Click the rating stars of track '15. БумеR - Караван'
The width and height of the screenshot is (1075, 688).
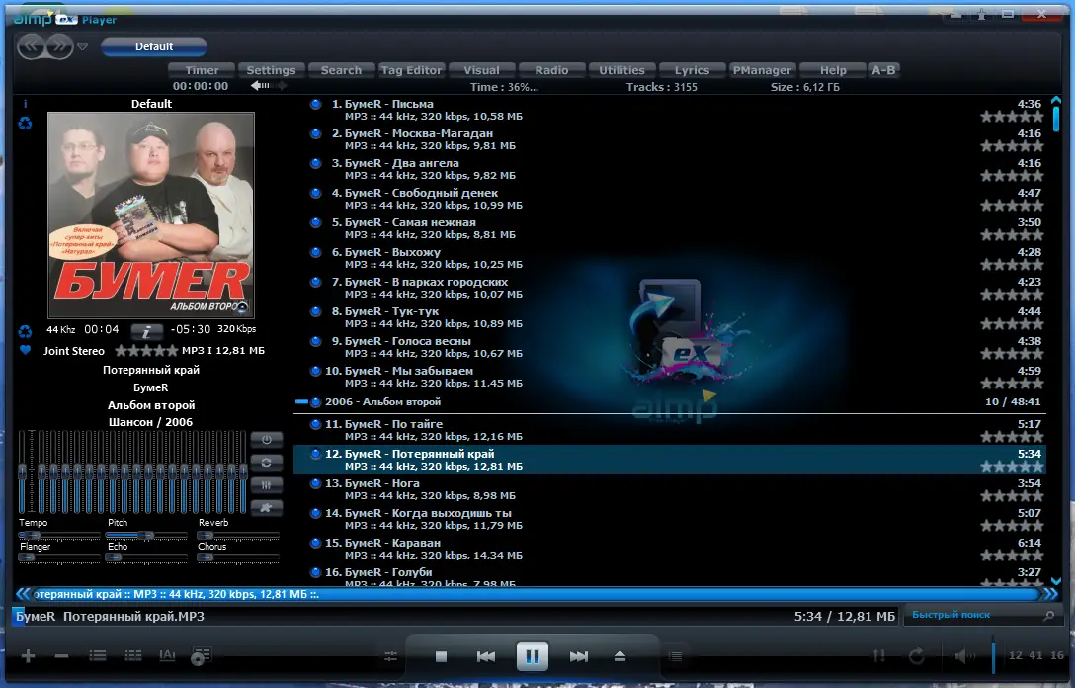1012,555
